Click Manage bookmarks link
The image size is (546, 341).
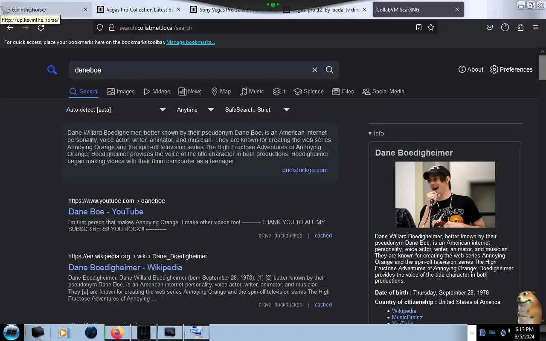pyautogui.click(x=191, y=42)
